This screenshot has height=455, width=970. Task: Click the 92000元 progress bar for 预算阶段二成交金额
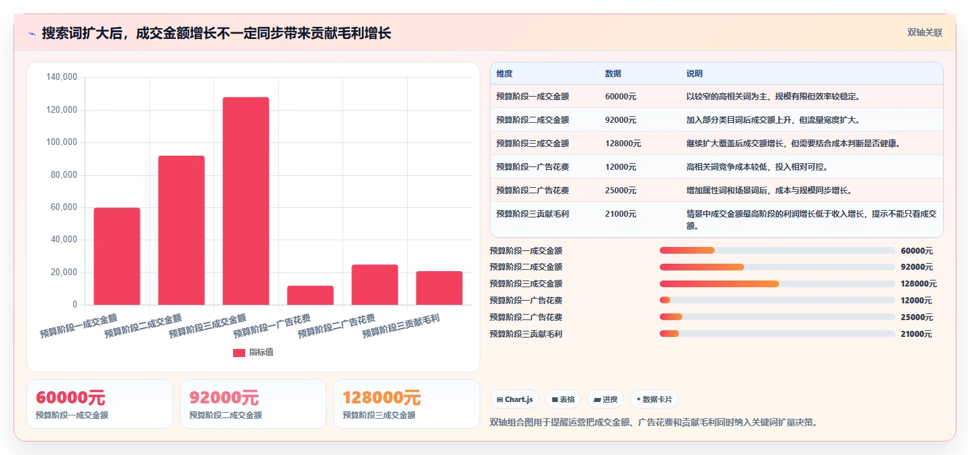pyautogui.click(x=777, y=267)
